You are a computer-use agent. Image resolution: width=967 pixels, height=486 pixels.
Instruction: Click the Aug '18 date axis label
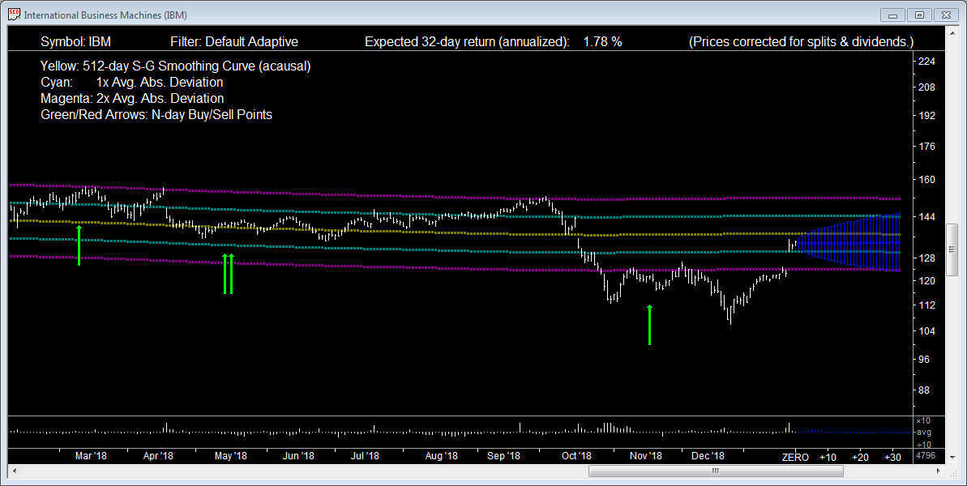coord(442,456)
